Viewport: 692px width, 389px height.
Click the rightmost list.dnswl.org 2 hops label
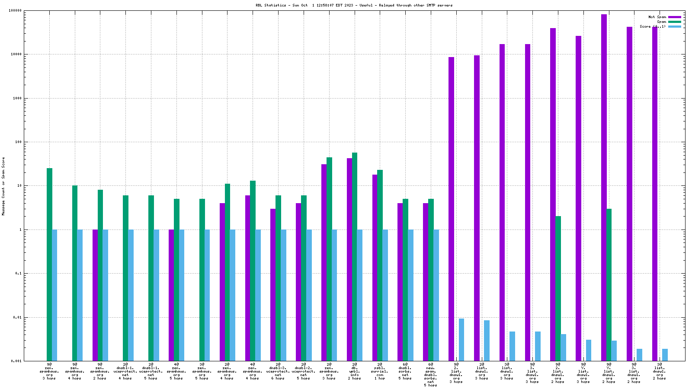point(660,371)
